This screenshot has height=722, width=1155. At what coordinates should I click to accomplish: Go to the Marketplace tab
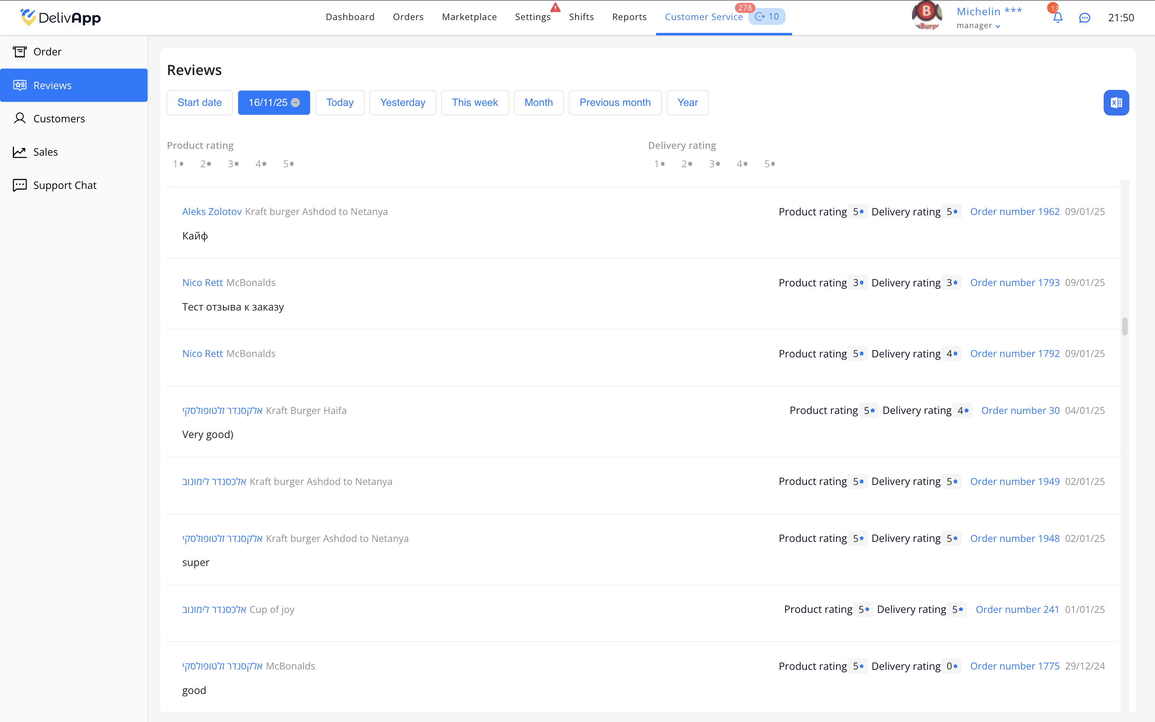pos(469,17)
